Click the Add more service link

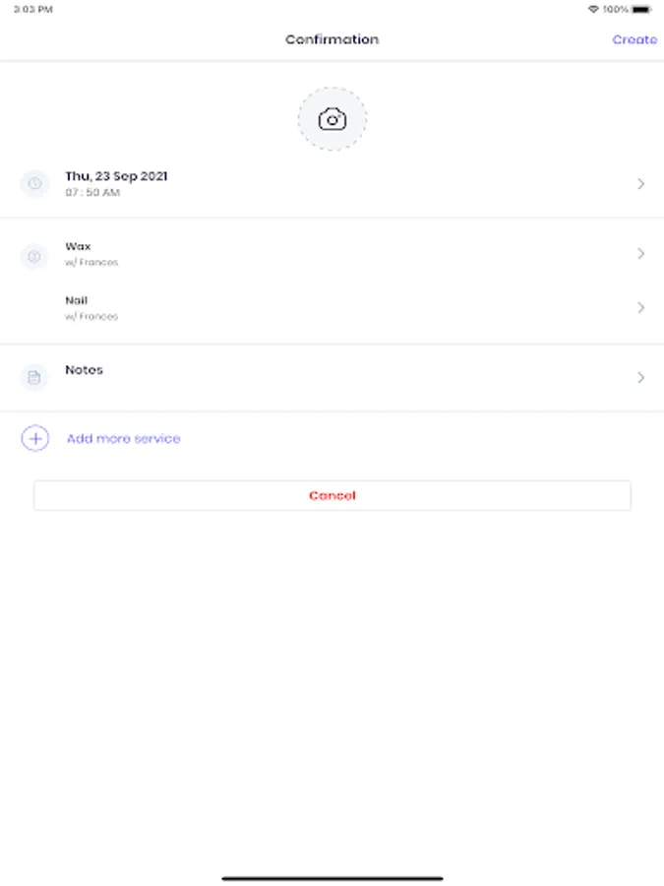[x=123, y=439]
